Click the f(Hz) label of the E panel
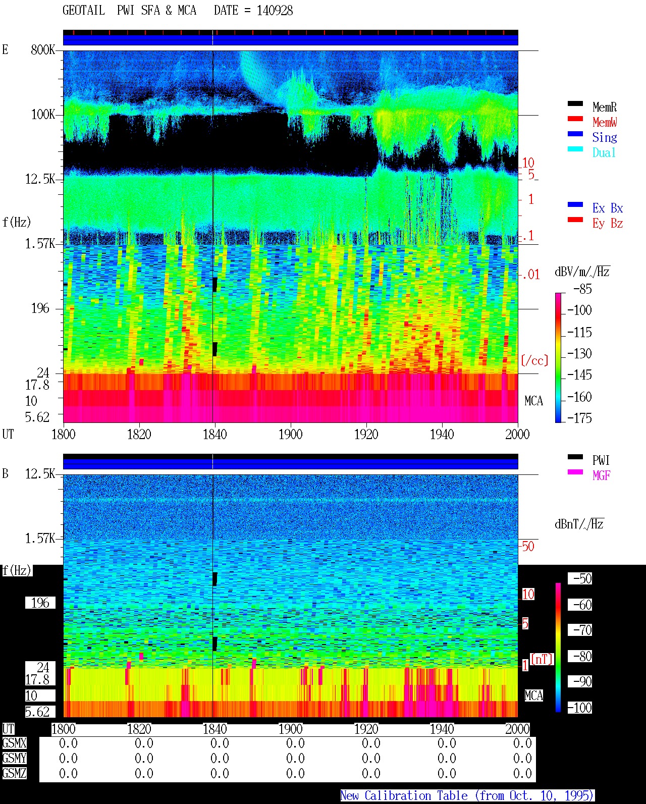Image resolution: width=646 pixels, height=804 pixels. [x=17, y=222]
